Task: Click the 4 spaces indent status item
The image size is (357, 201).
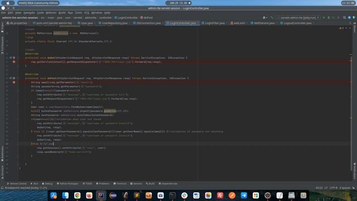Action: [345, 188]
